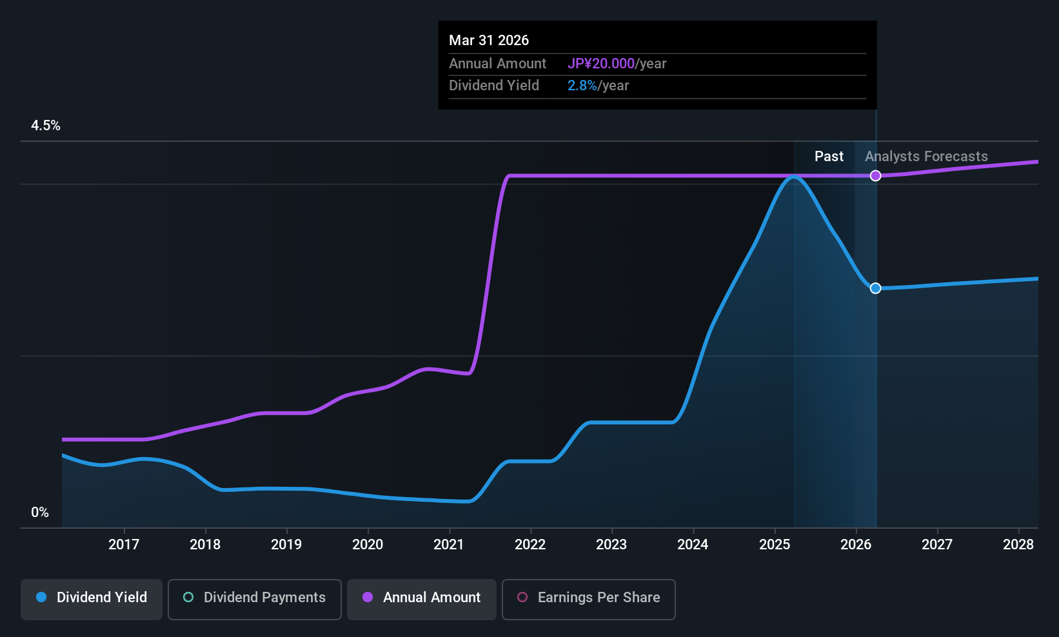
Task: Click the 2017 x-axis label
Action: click(x=124, y=545)
